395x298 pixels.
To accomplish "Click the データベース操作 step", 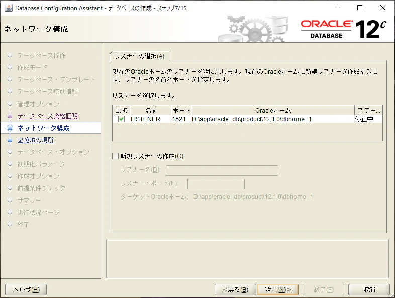I will click(x=41, y=55).
